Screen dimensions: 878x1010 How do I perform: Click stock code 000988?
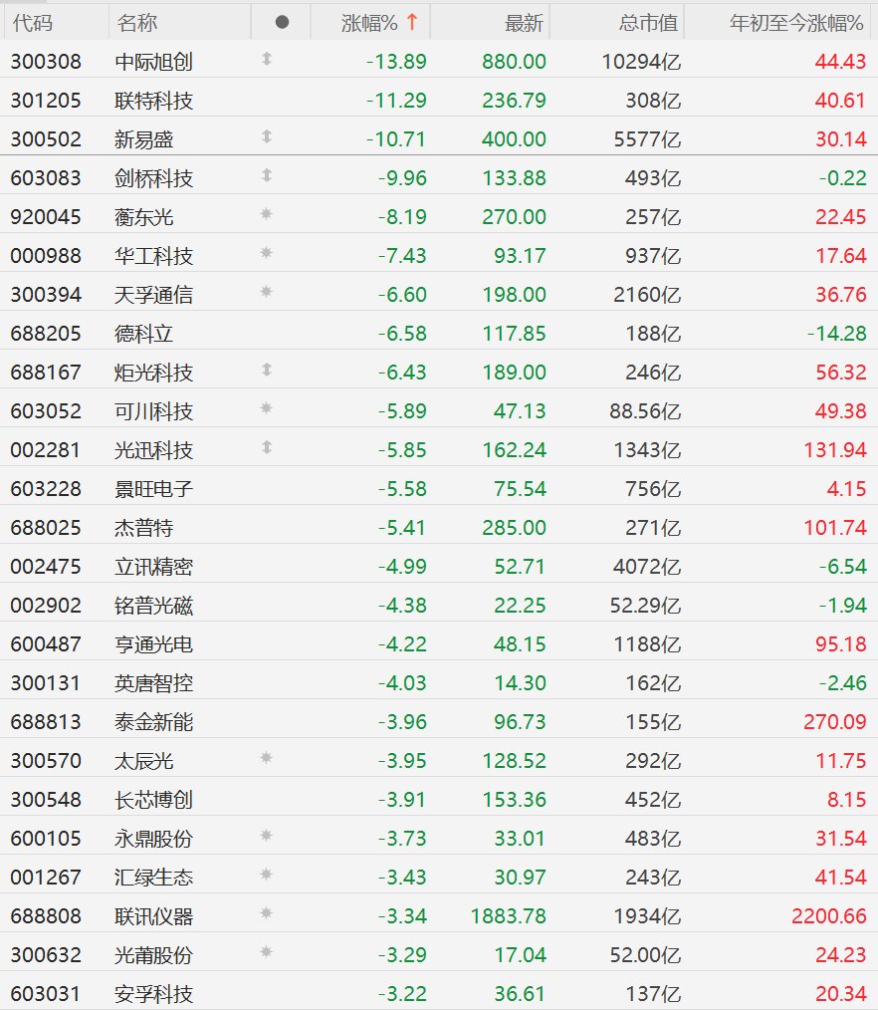(x=46, y=256)
